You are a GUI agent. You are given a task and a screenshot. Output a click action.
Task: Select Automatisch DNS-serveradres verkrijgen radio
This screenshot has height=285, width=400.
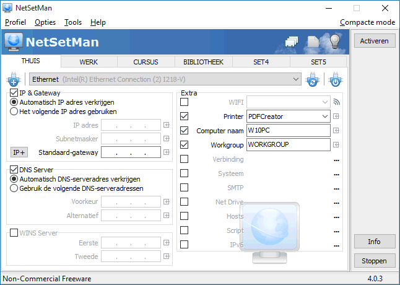pyautogui.click(x=14, y=179)
